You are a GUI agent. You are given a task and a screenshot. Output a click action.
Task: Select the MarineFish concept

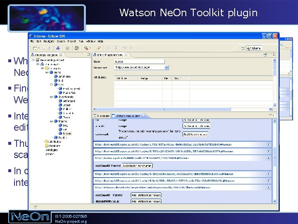(x=69, y=93)
